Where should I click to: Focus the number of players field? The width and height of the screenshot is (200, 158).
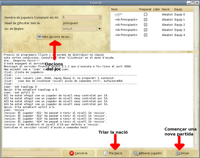[80, 17]
